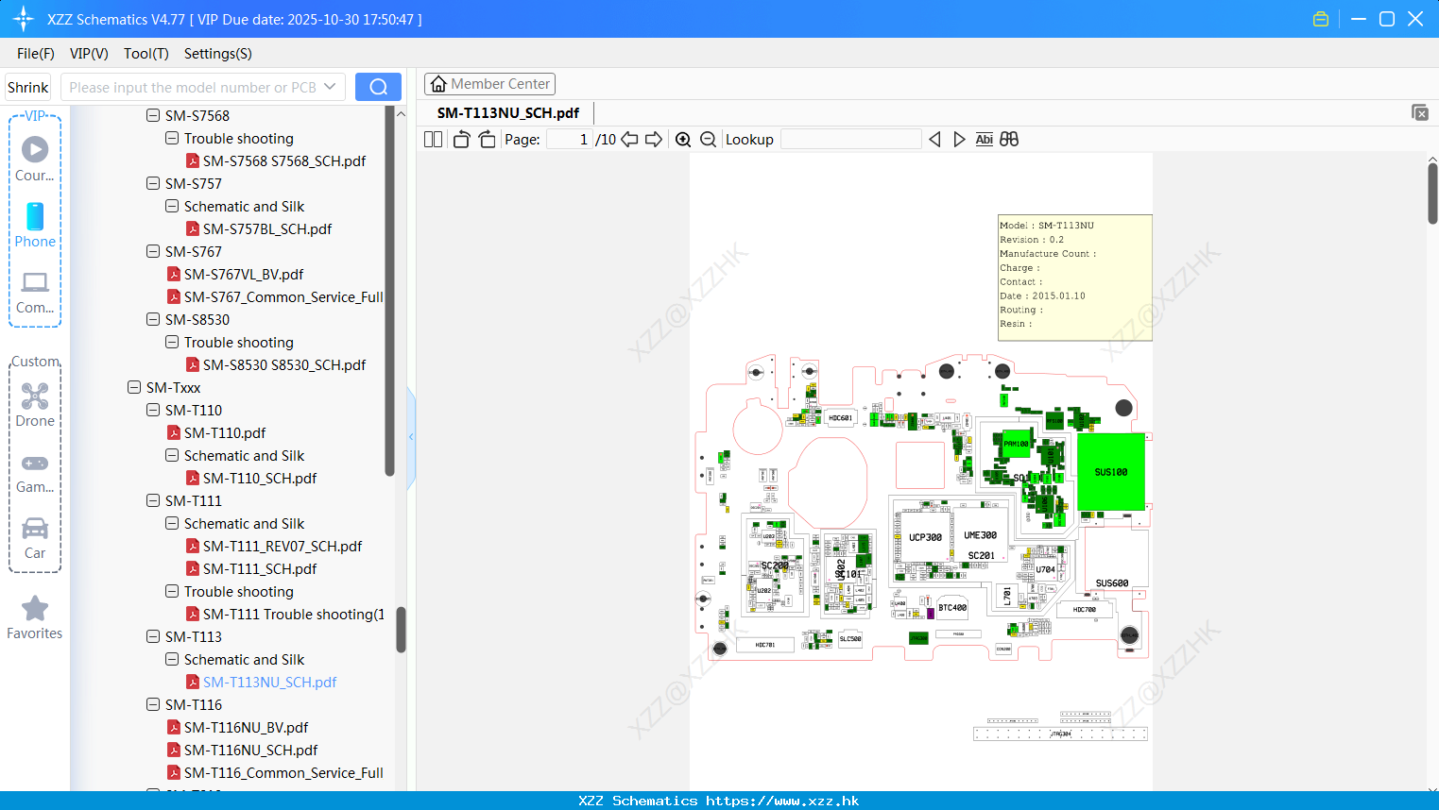Open SM-T113NU_SCH.pdf in the tree
Image resolution: width=1439 pixels, height=810 pixels.
tap(269, 682)
